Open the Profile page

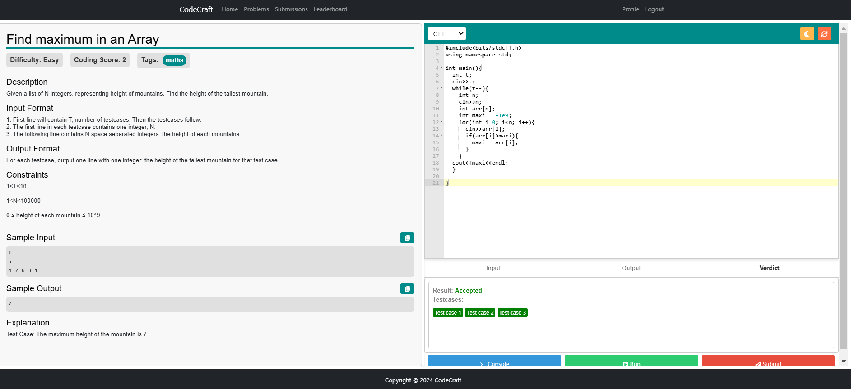pos(631,9)
